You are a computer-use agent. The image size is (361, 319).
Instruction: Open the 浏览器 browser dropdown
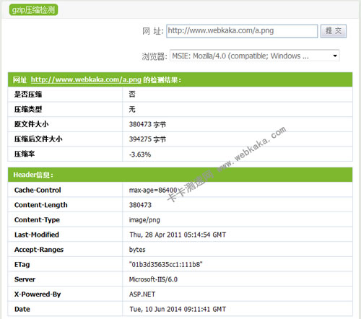click(254, 56)
